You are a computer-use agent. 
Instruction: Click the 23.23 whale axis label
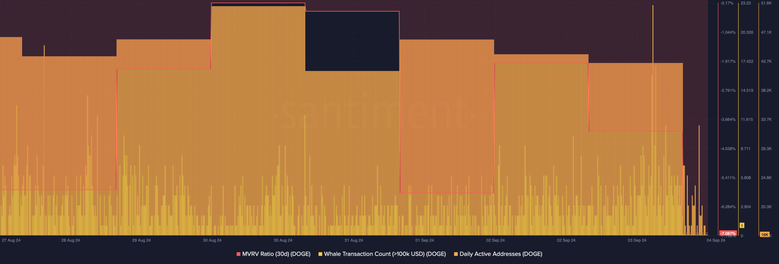coord(746,3)
